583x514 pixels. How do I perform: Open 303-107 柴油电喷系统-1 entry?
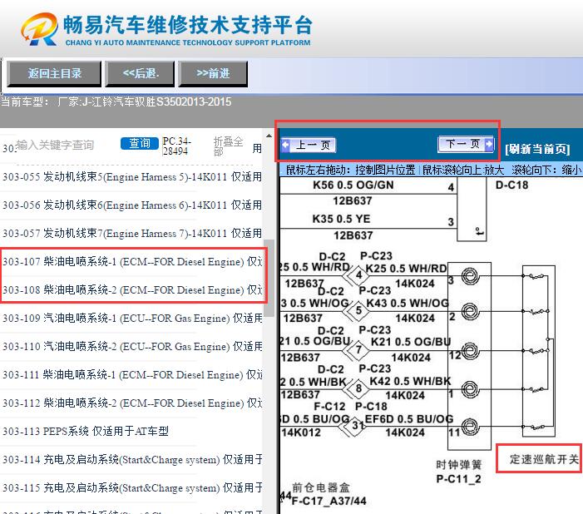click(x=131, y=261)
